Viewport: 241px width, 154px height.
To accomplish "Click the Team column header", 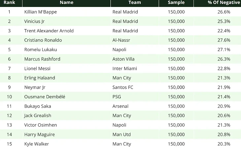I will 134,3.
